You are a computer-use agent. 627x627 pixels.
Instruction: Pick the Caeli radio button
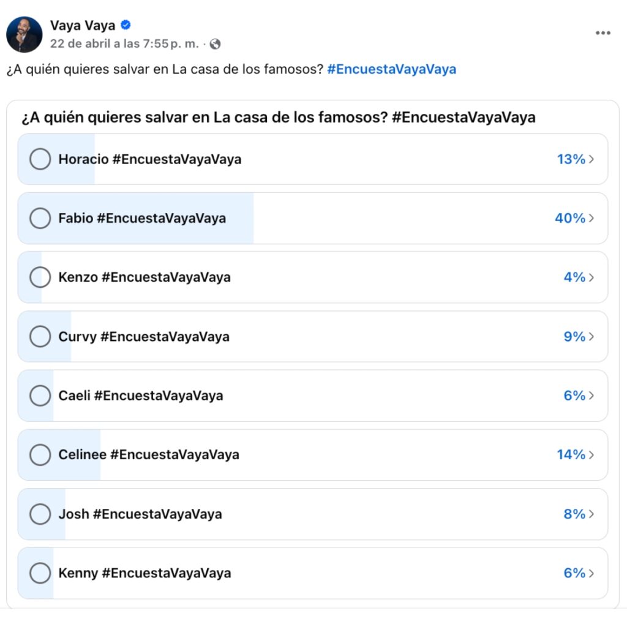point(40,396)
